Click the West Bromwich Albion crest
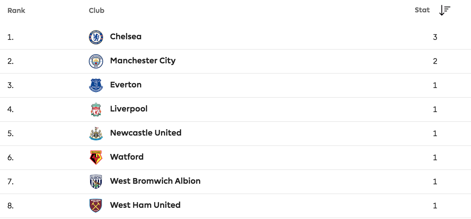 tap(96, 182)
